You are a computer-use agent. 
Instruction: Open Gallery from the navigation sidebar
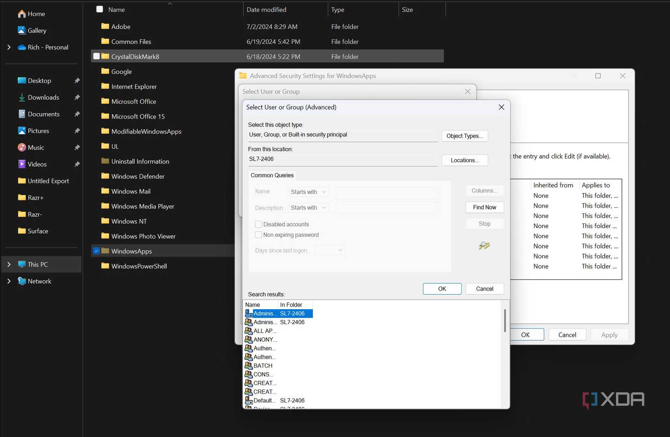[37, 30]
